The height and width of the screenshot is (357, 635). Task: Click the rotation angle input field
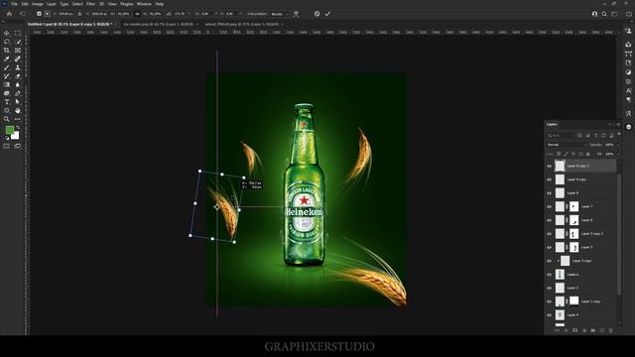[x=180, y=14]
